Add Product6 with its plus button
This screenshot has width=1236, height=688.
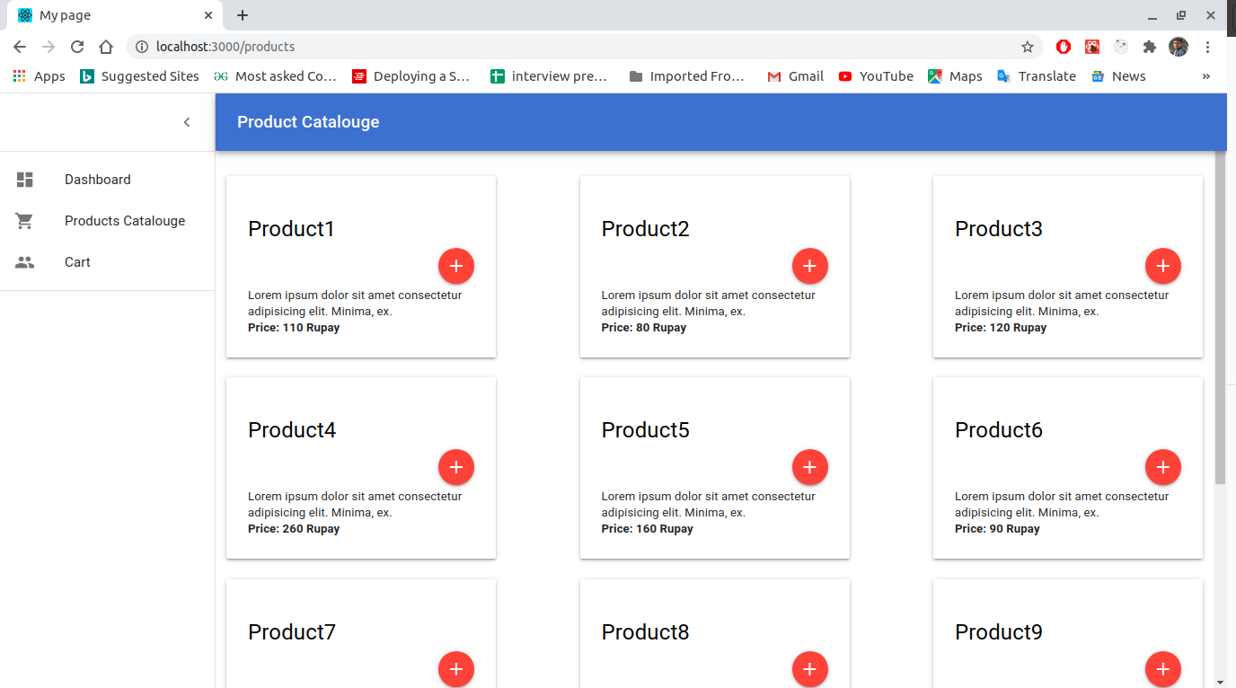(1163, 467)
